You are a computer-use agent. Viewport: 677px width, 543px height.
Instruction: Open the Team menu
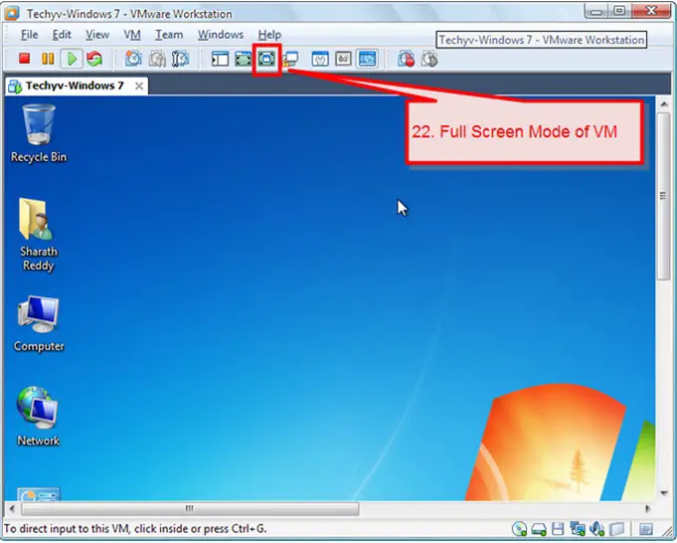pyautogui.click(x=169, y=35)
